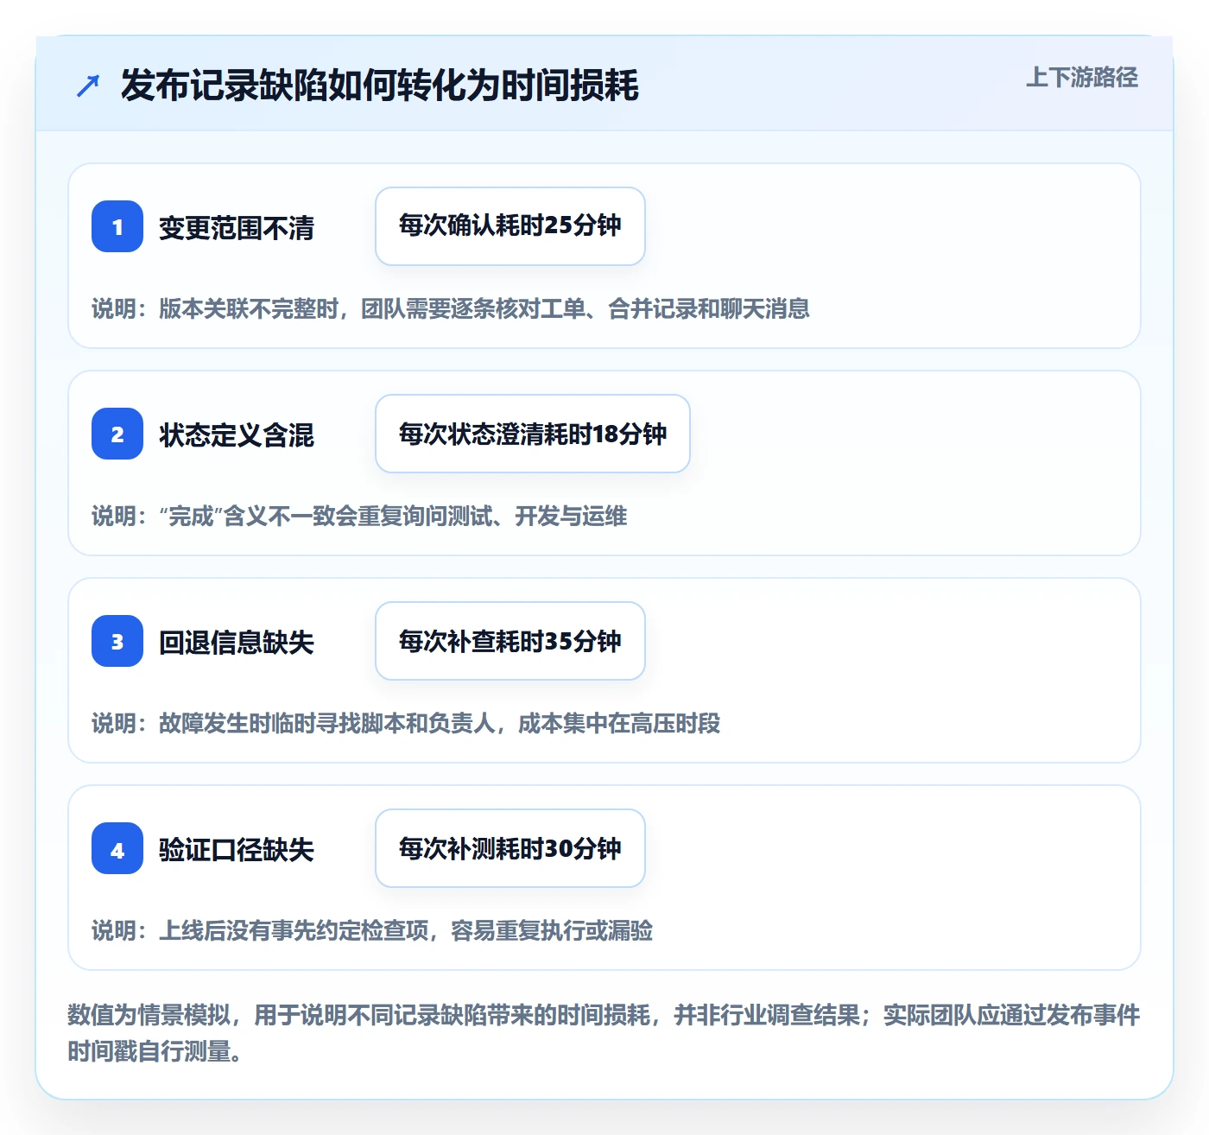
Task: Click the number 2 step badge
Action: [117, 434]
